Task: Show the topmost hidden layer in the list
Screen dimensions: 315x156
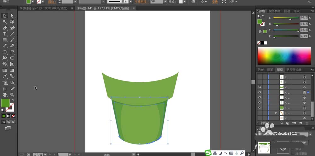Action: [x=260, y=77]
